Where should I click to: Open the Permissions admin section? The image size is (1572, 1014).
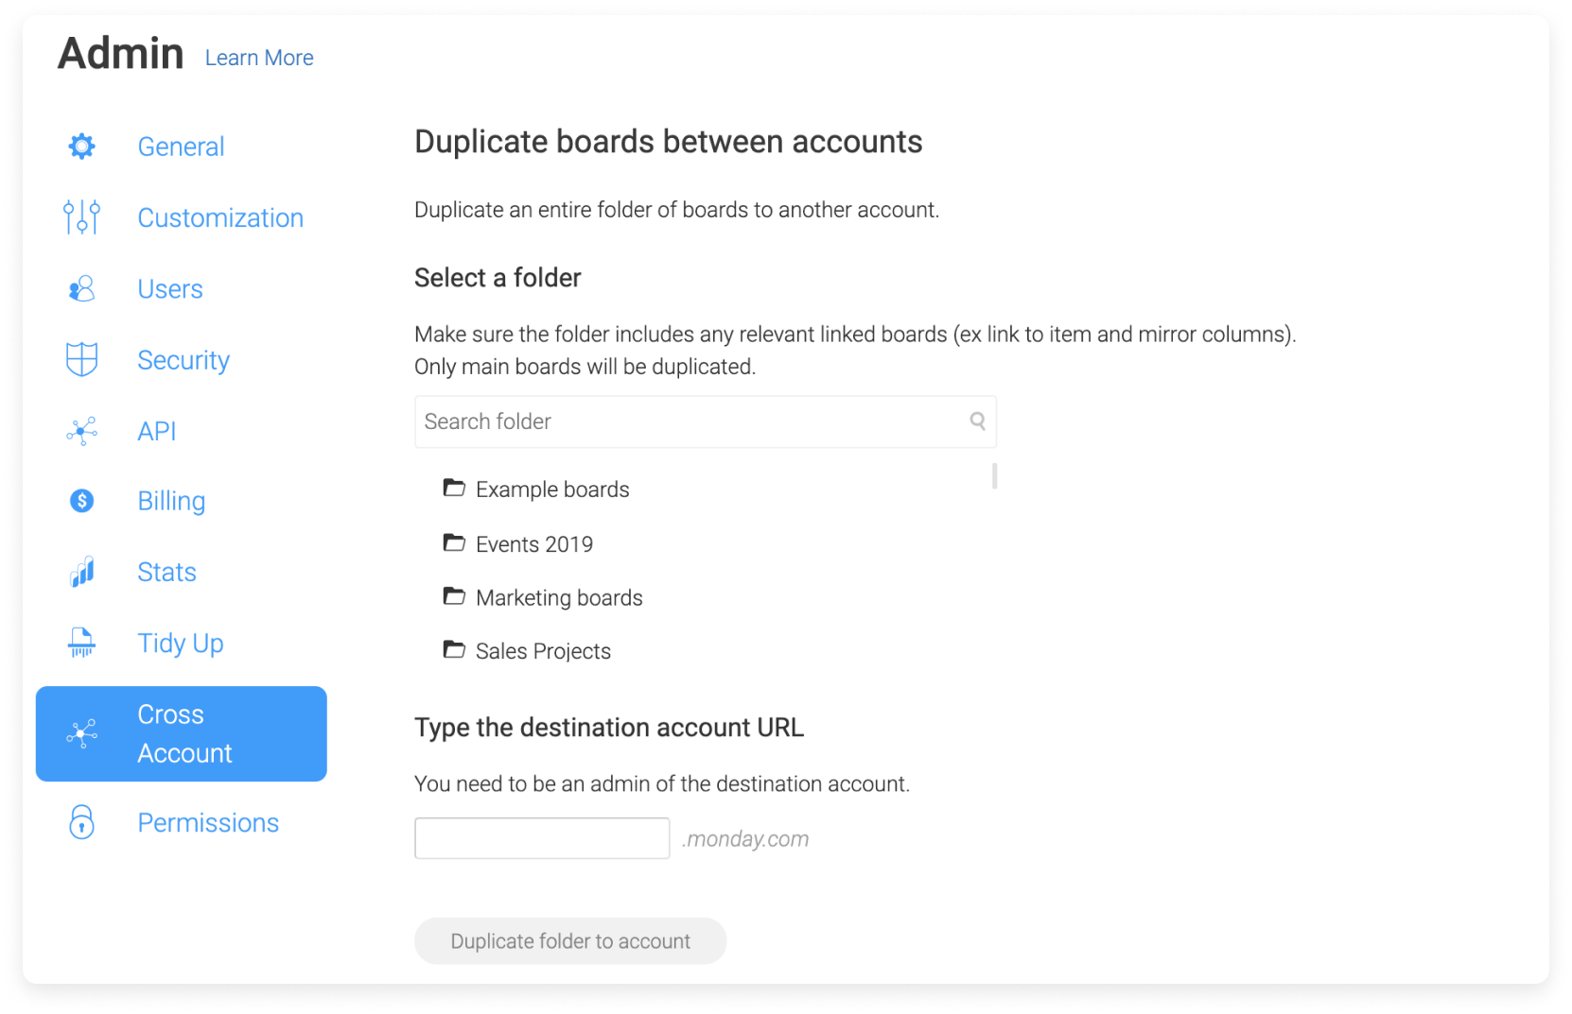point(208,823)
